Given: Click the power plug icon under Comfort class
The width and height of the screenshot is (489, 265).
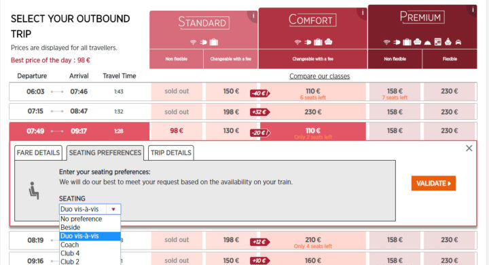Looking at the screenshot, I should (x=308, y=42).
